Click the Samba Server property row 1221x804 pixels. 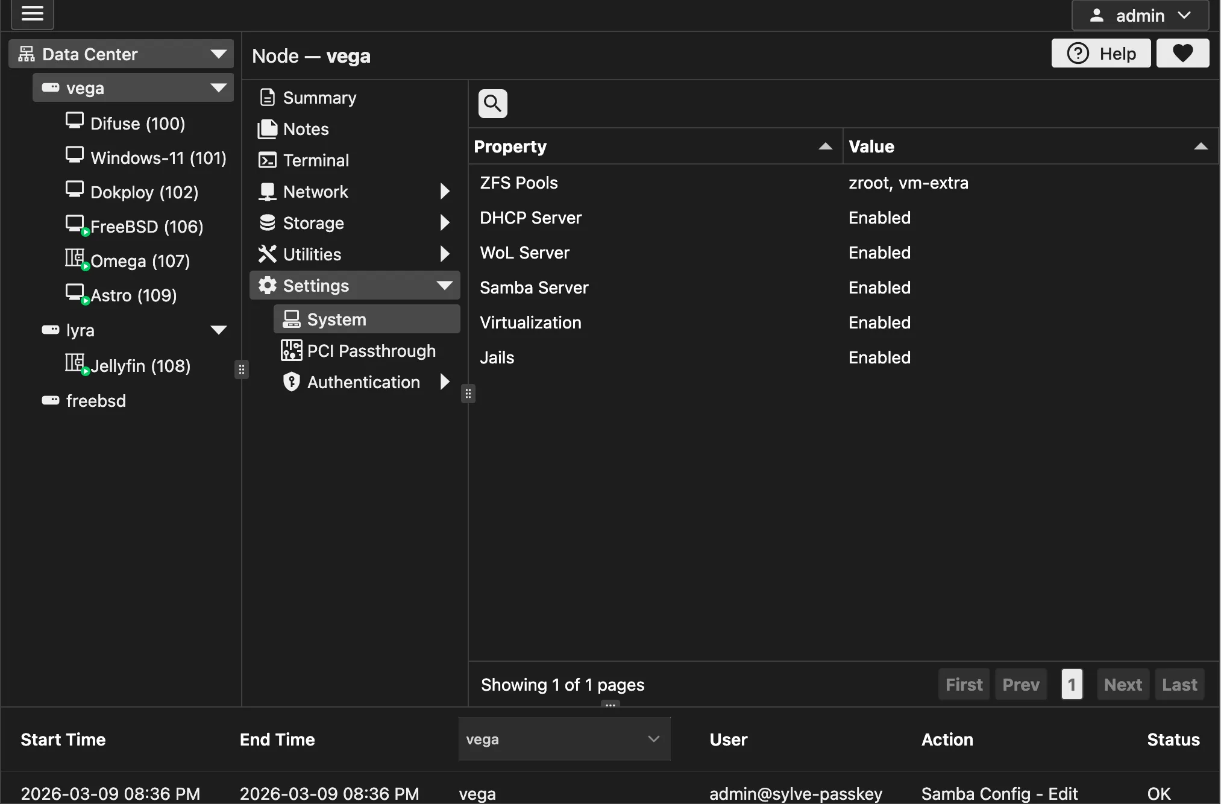pyautogui.click(x=534, y=287)
